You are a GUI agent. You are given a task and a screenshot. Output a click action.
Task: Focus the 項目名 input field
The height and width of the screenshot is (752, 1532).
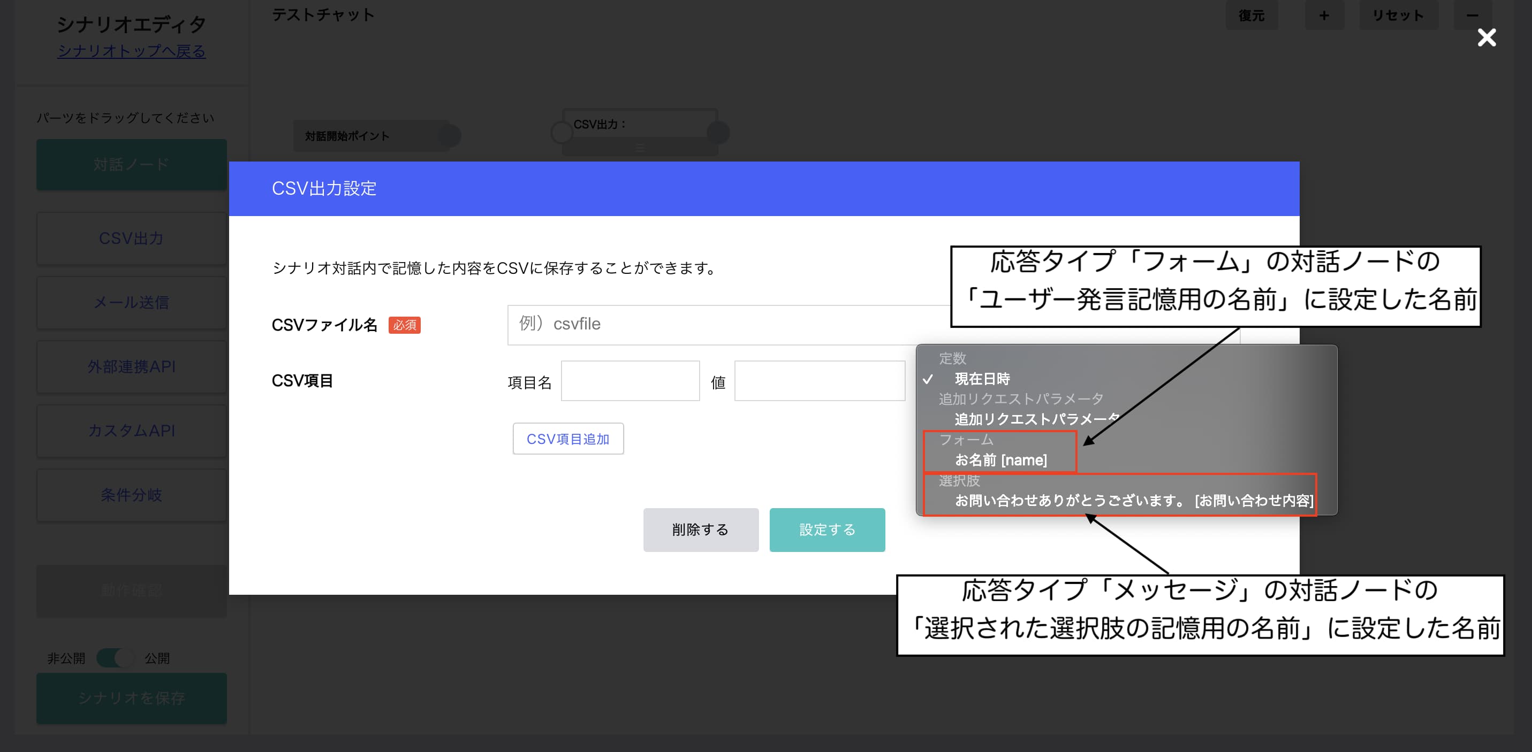[x=630, y=380]
